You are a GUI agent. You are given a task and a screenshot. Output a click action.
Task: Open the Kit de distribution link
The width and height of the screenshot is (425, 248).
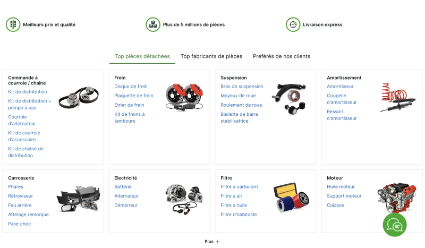28,92
